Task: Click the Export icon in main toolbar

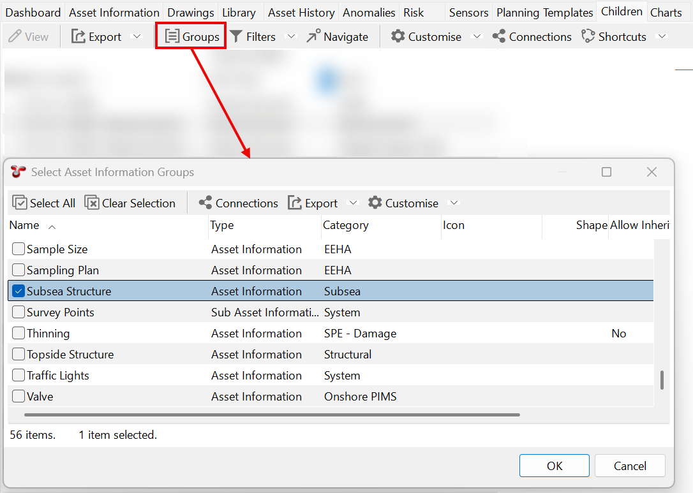Action: pos(78,36)
